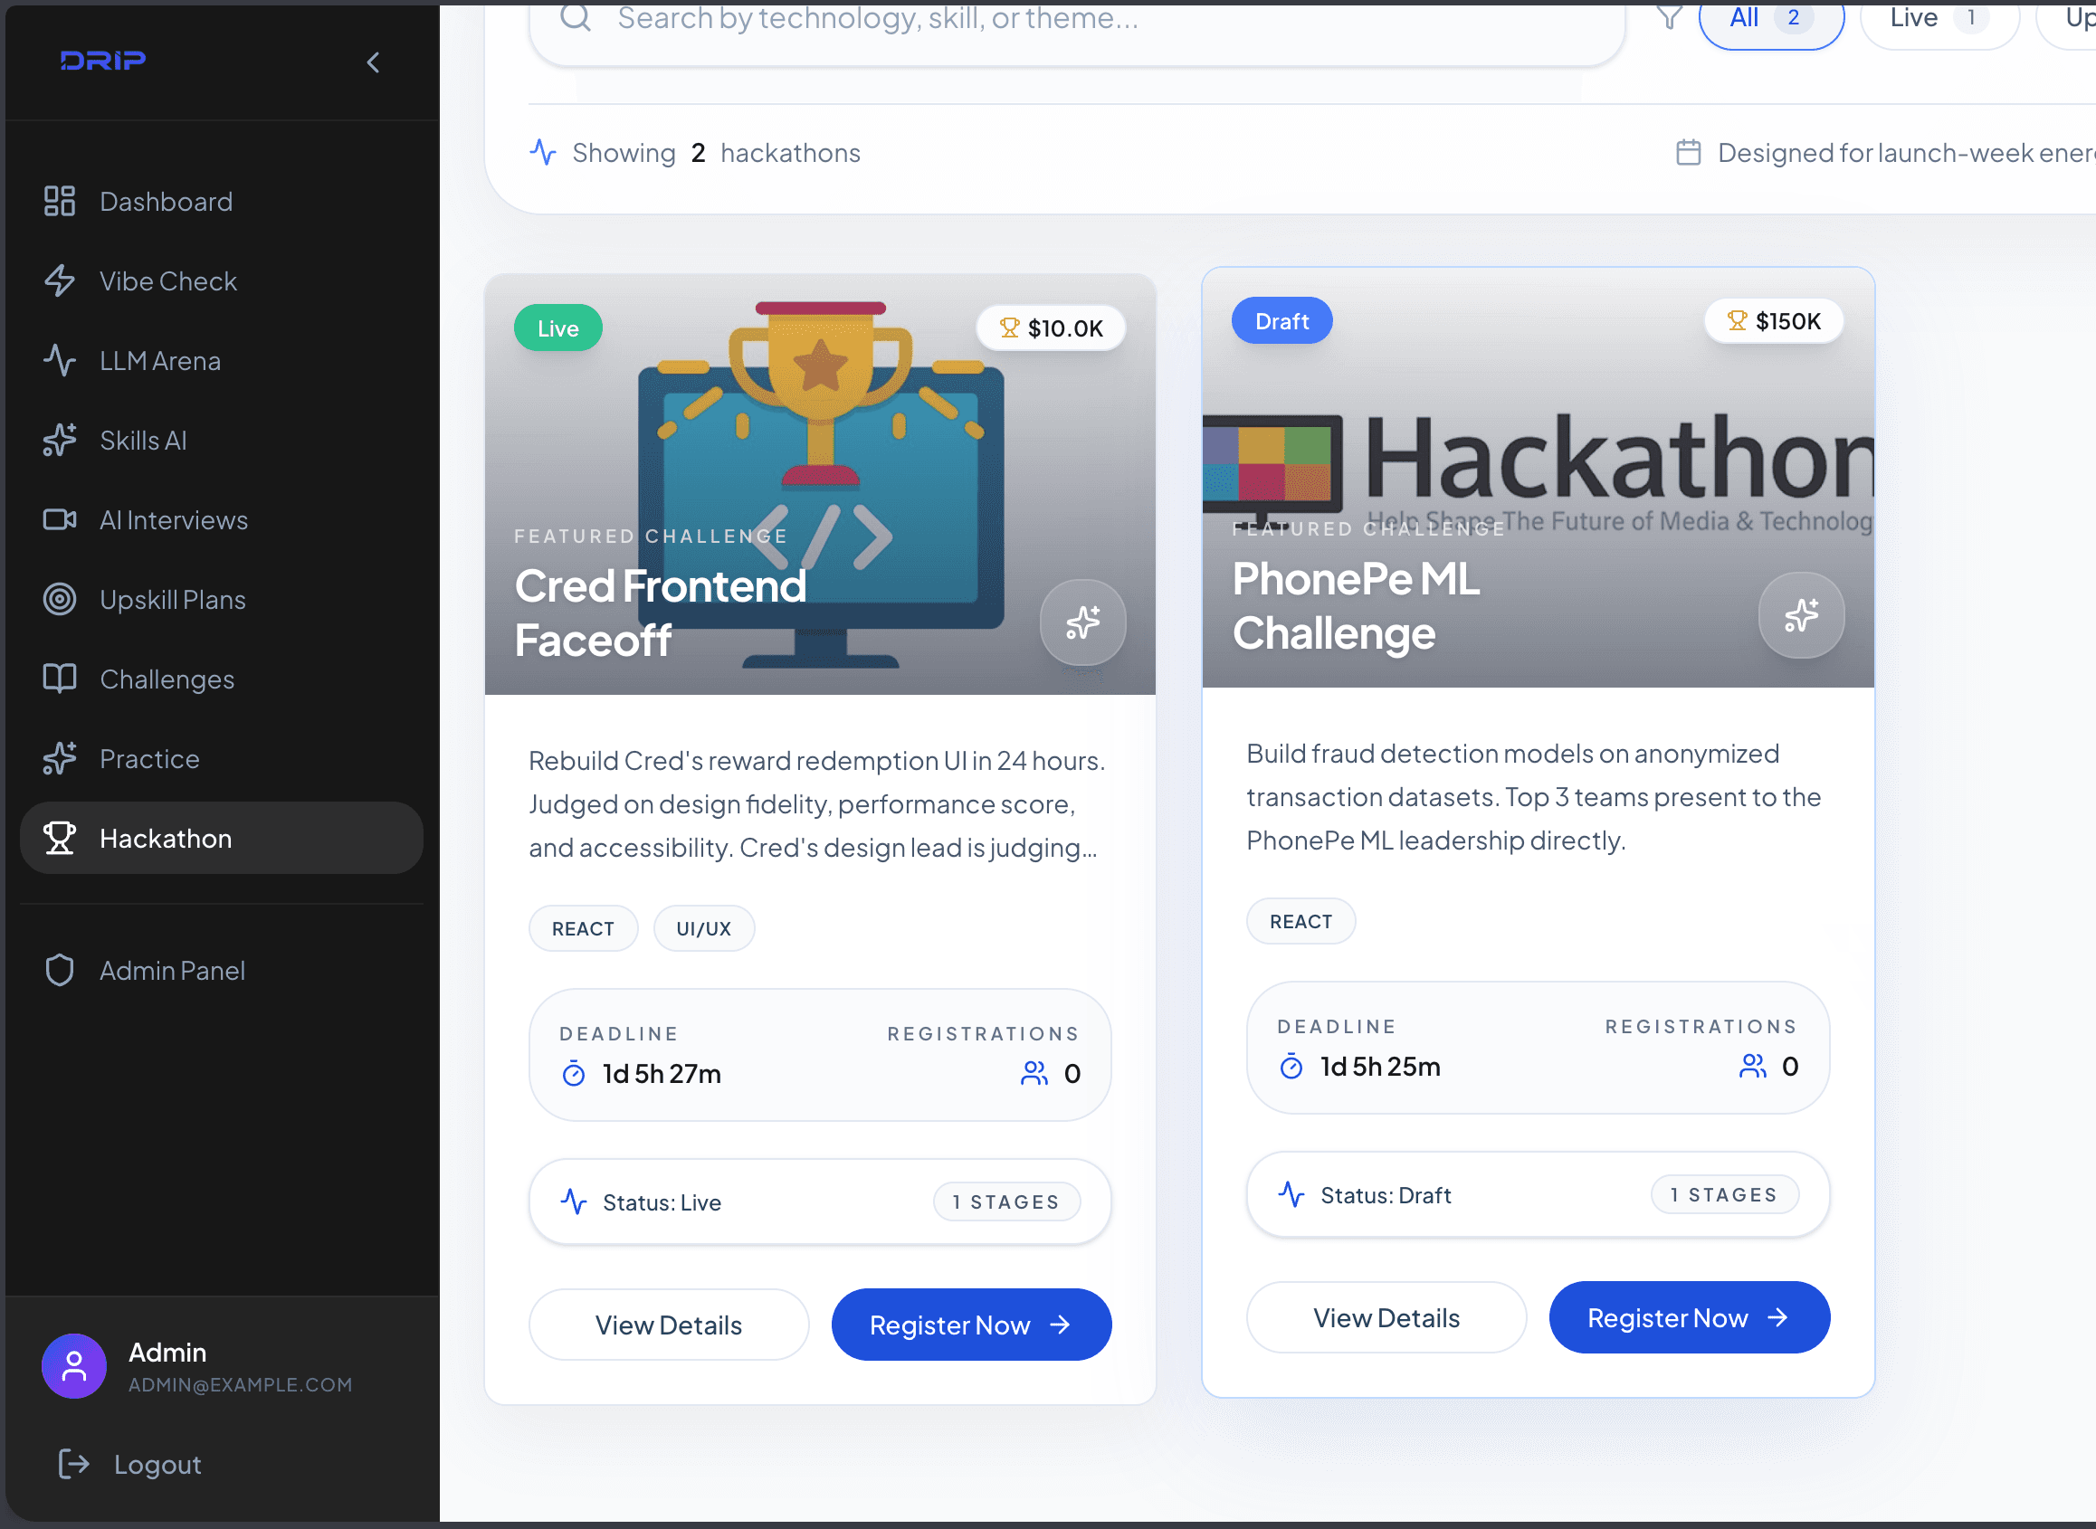Click the Draft badge on PhonePe ML Challenge

point(1281,321)
